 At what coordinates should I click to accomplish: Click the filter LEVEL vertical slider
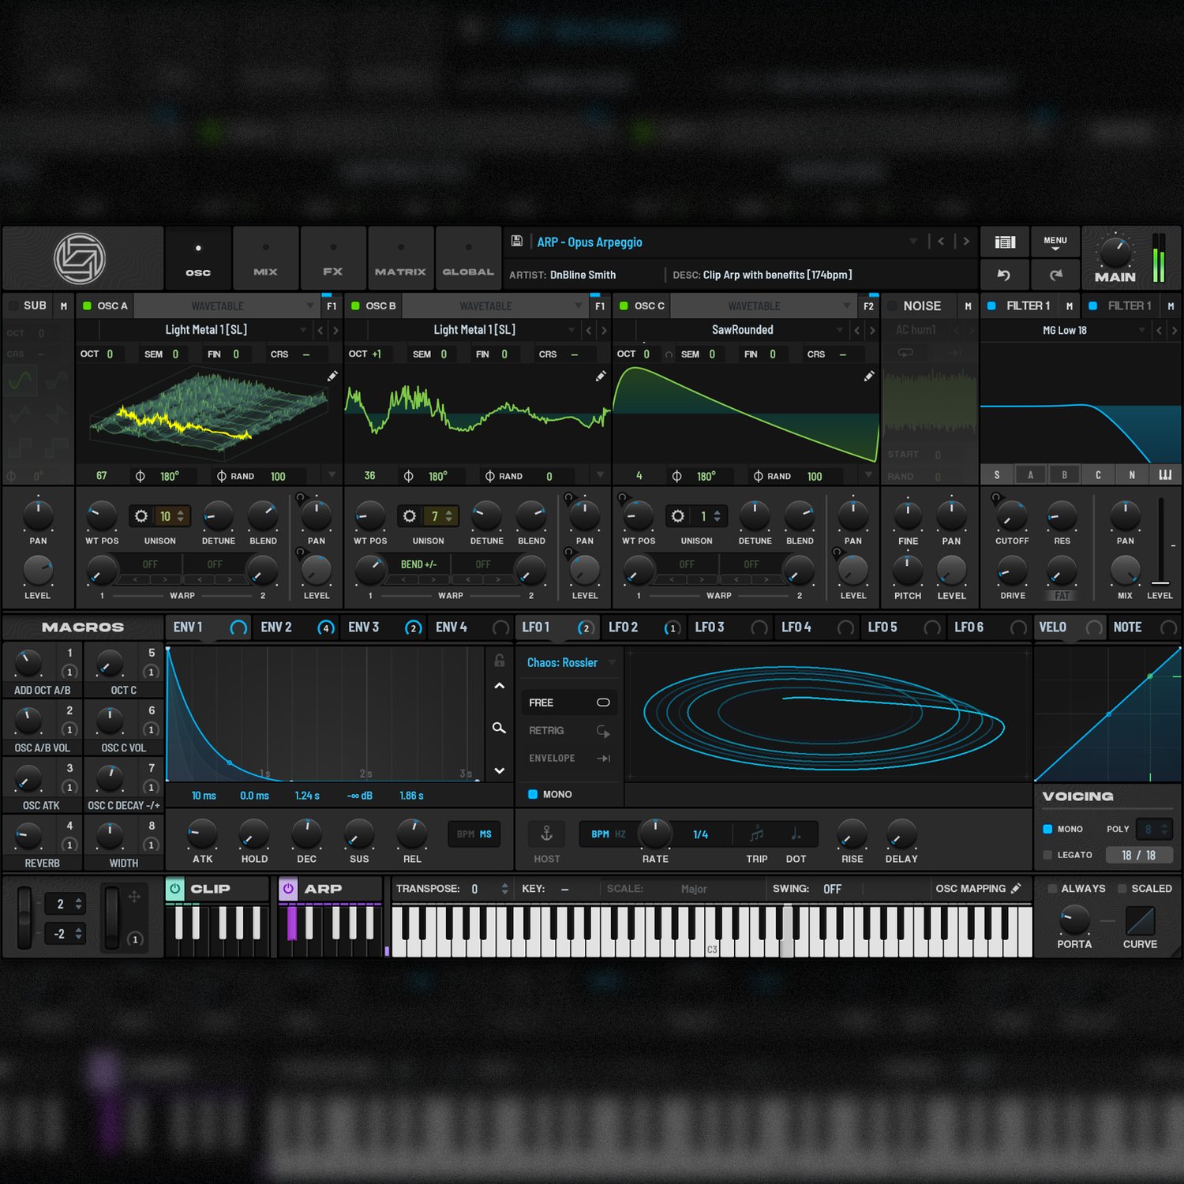(x=1160, y=541)
